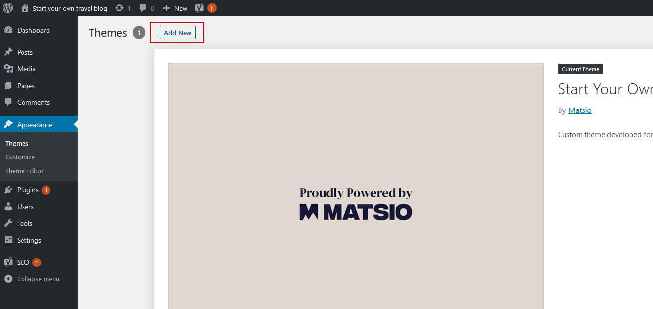Screen dimensions: 653x309
Task: Click the home icon in admin bar
Action: 25,8
